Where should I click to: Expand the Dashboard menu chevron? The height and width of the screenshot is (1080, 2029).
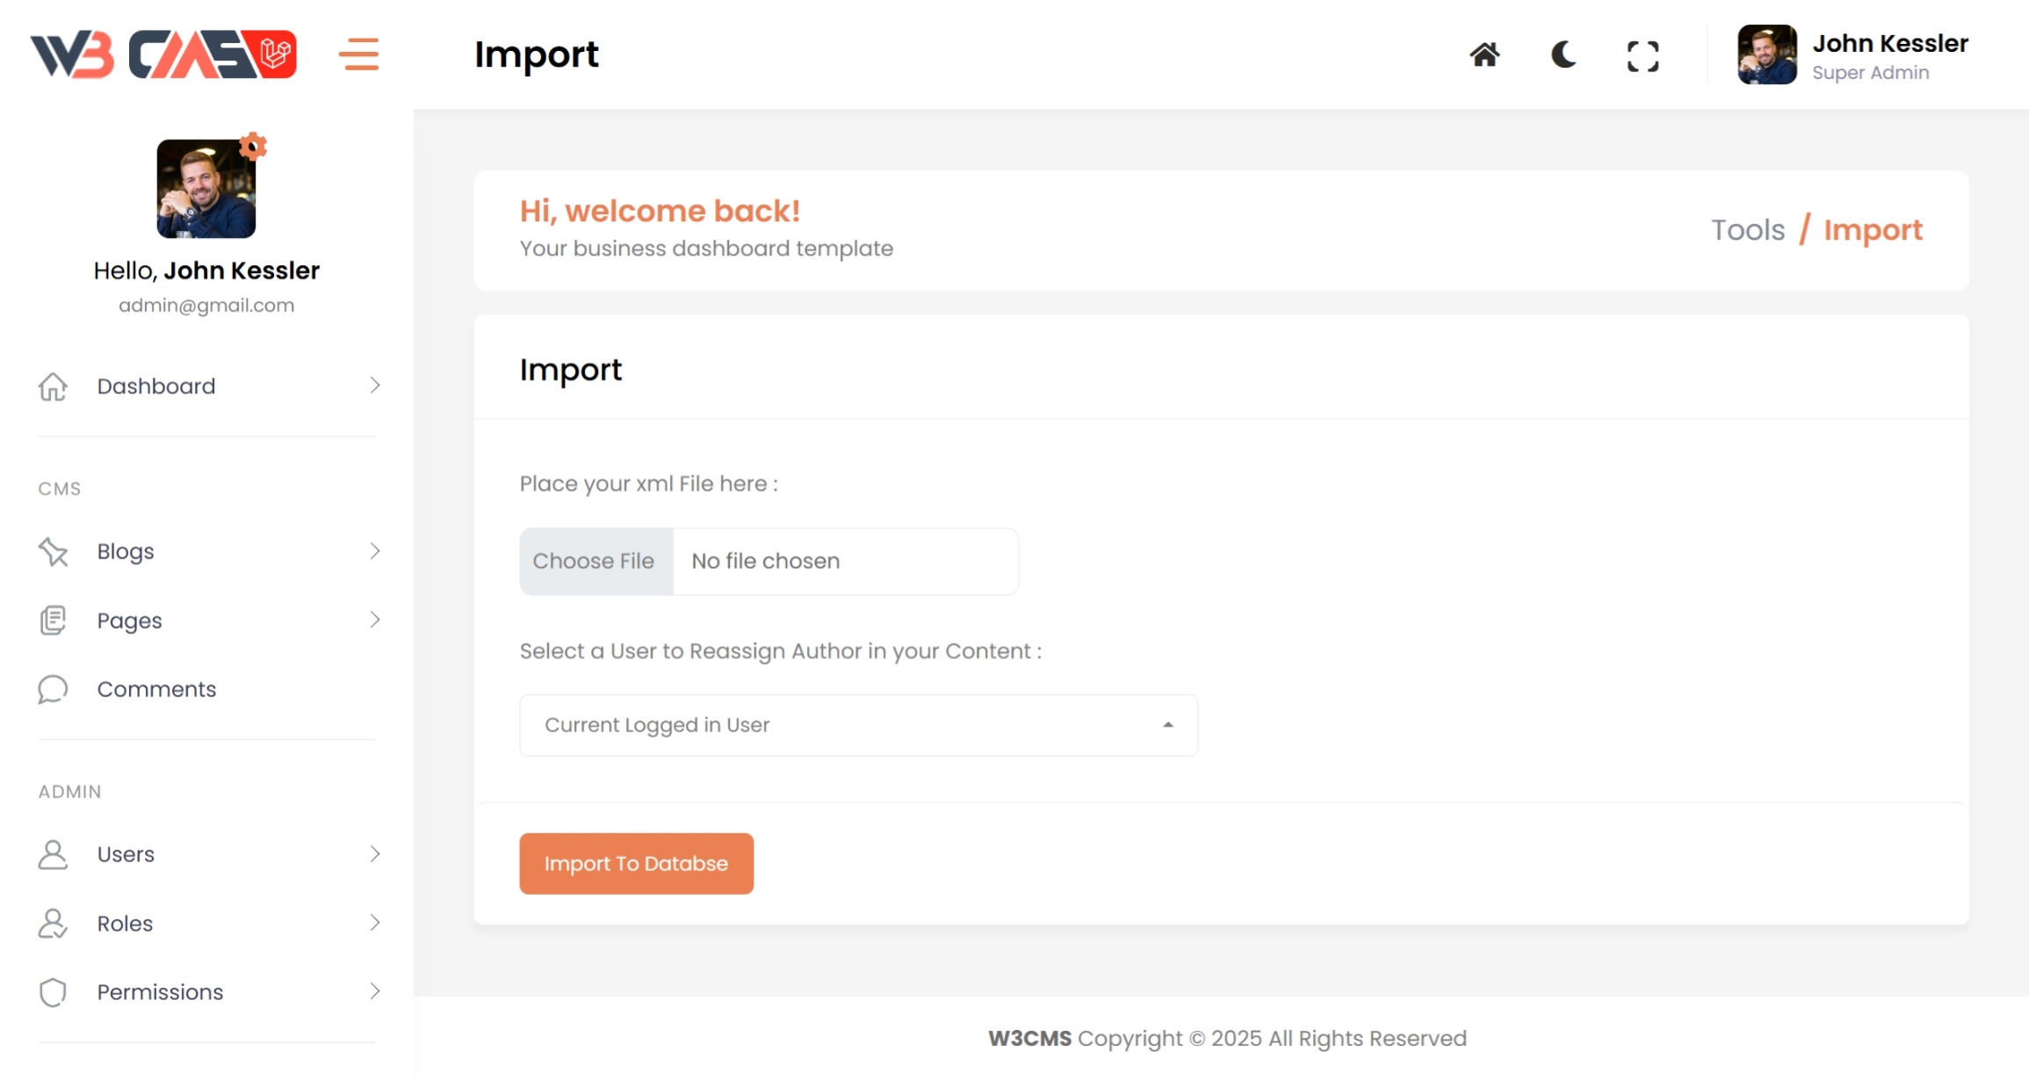375,385
